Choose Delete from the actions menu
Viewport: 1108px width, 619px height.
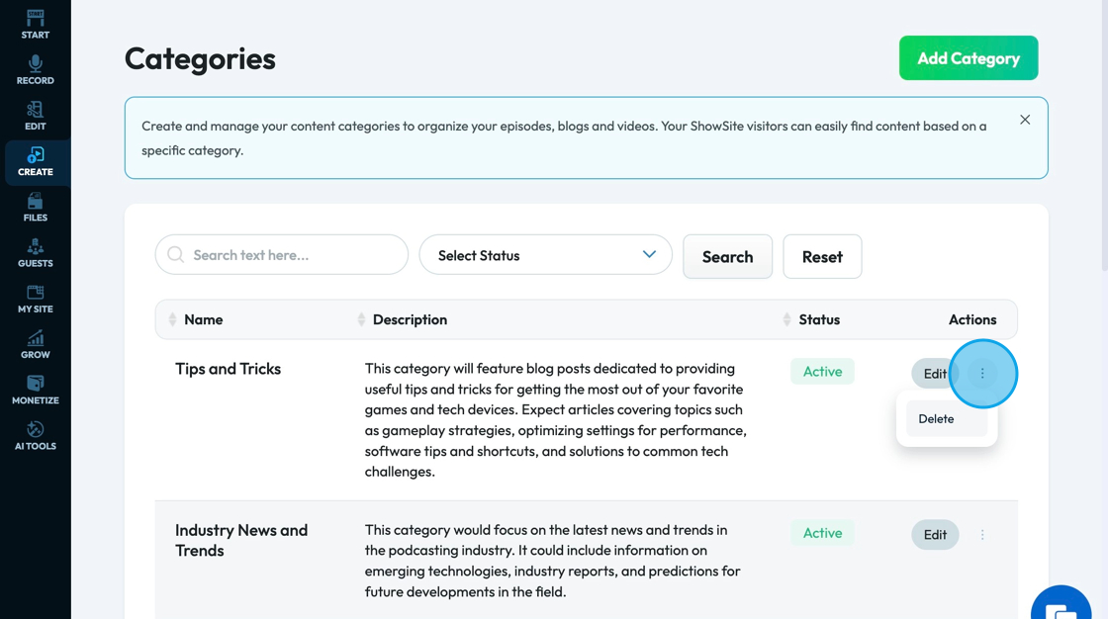click(x=937, y=419)
